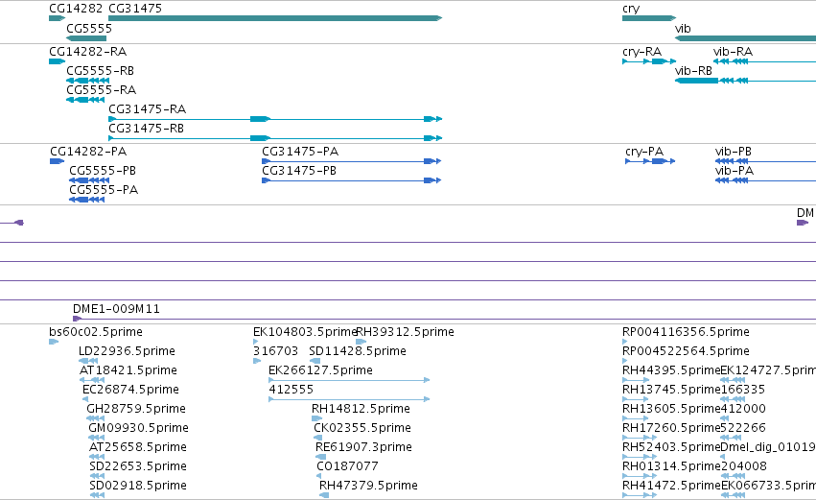Viewport: 816px width, 500px height.
Task: Click the EK266127.5prime EST label
Action: (320, 370)
